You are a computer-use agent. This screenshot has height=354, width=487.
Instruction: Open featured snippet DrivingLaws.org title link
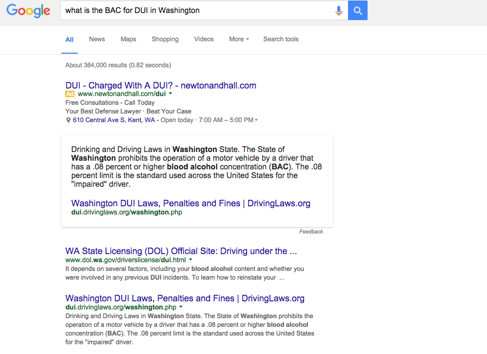tap(191, 203)
